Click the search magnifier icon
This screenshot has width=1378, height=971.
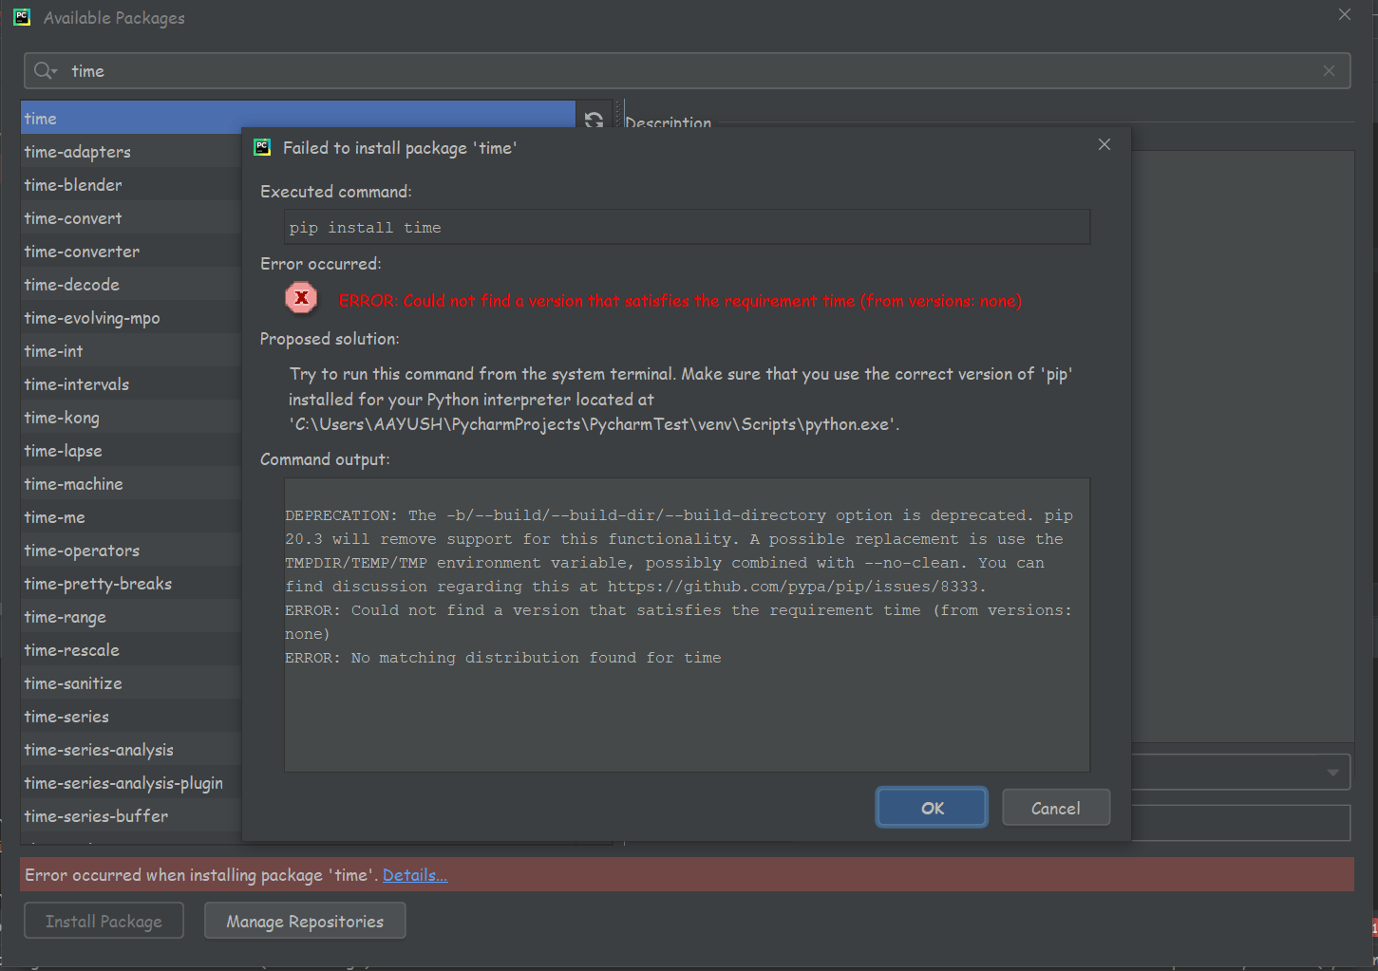pyautogui.click(x=44, y=71)
